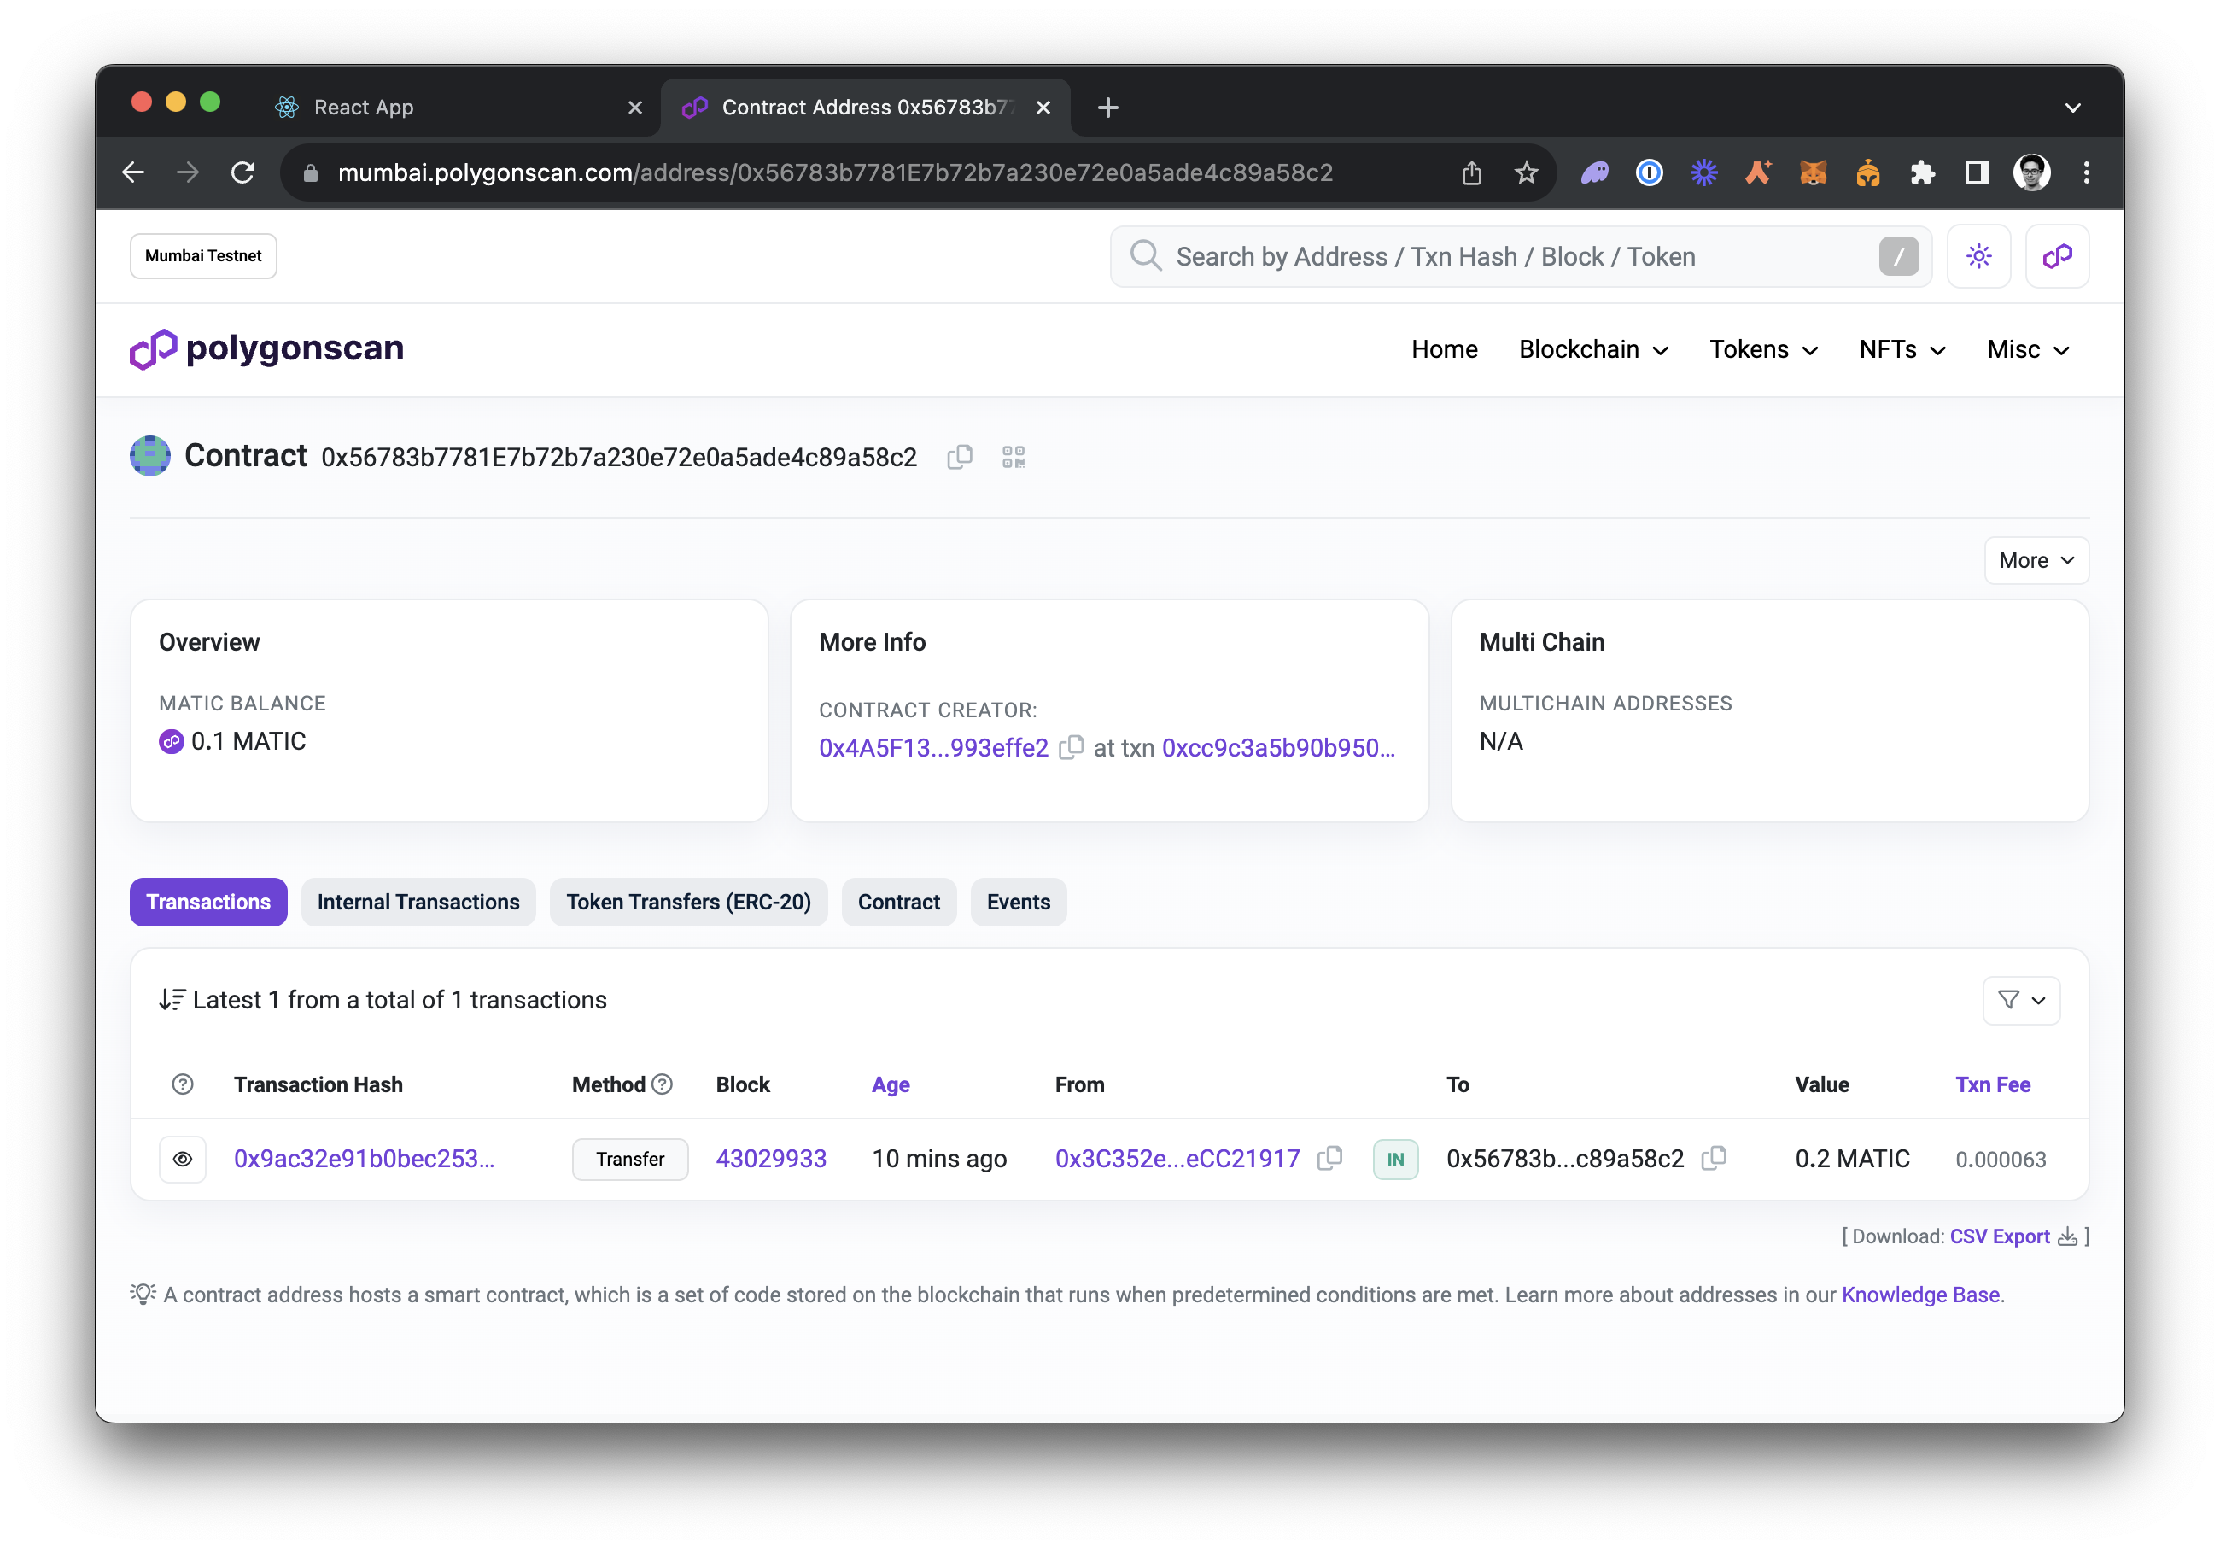Open the MetaMask fox extension
This screenshot has width=2220, height=1549.
point(1813,173)
